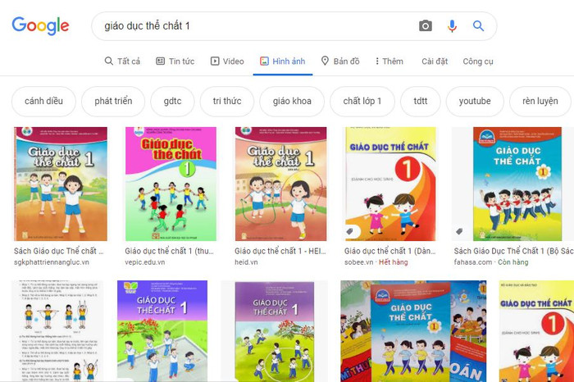
Task: Click the microphone voice search icon
Action: click(x=452, y=26)
